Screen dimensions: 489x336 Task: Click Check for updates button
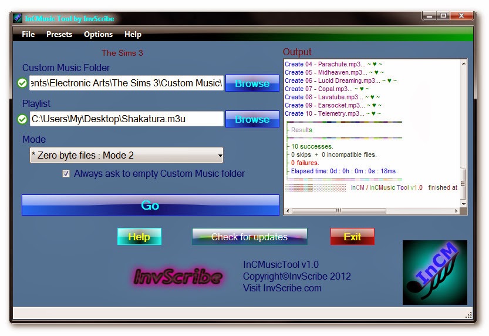tap(249, 237)
